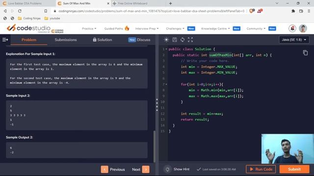Image resolution: width=314 pixels, height=176 pixels.
Task: Collapse code fold arrow on line 1
Action: [x=166, y=49]
